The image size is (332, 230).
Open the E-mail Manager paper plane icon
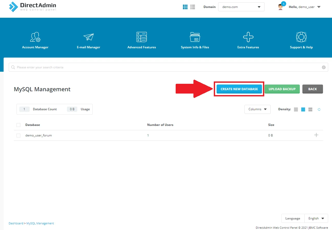88,37
